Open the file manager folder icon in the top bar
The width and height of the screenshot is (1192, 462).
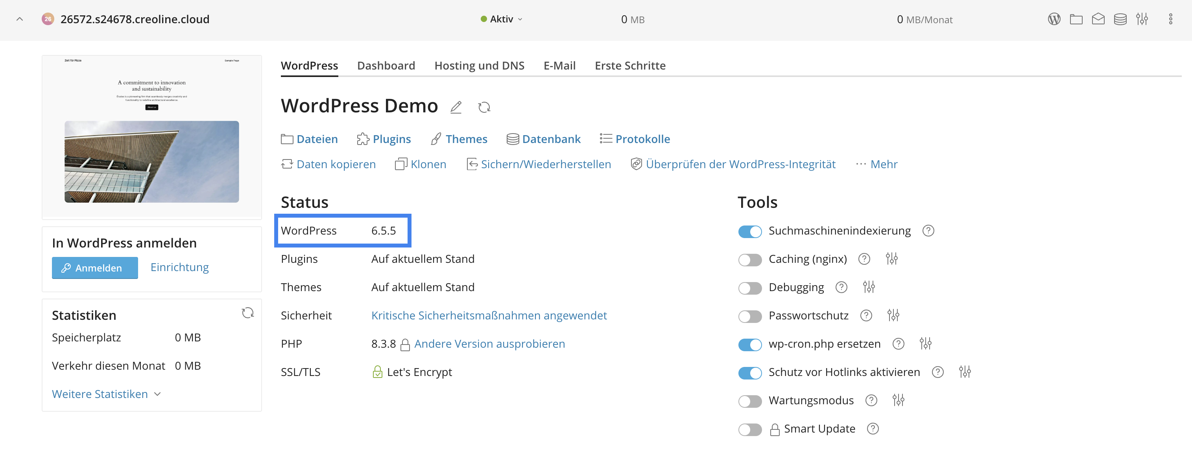pyautogui.click(x=1076, y=19)
